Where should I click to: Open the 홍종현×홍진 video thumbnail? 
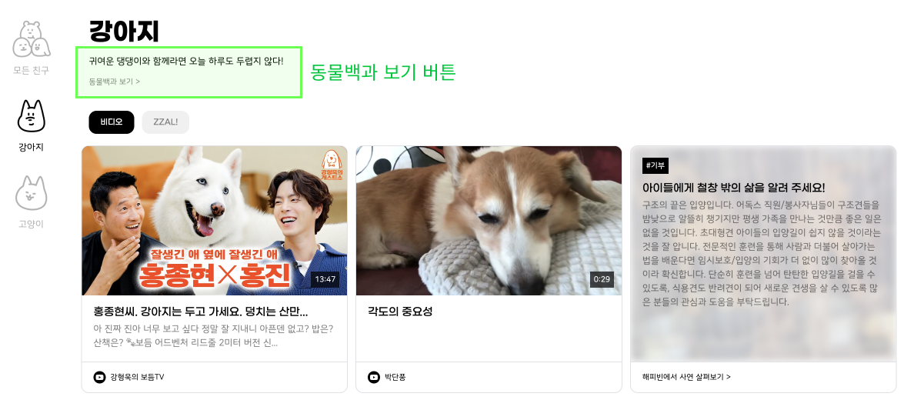coord(215,221)
